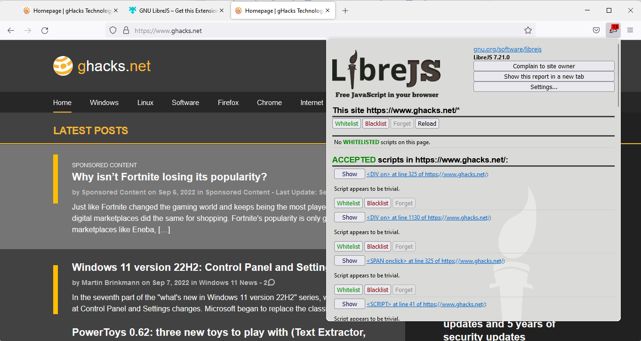This screenshot has height=341, width=641.
Task: Show the SCRIPT at line 41
Action: (349, 304)
